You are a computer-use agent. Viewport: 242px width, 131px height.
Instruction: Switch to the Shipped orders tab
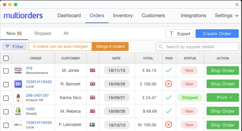point(43,33)
